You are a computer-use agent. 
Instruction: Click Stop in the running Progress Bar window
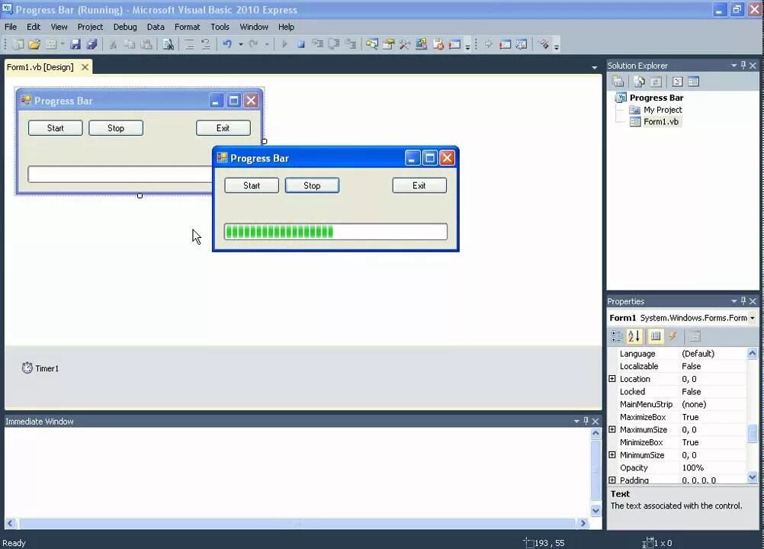312,185
